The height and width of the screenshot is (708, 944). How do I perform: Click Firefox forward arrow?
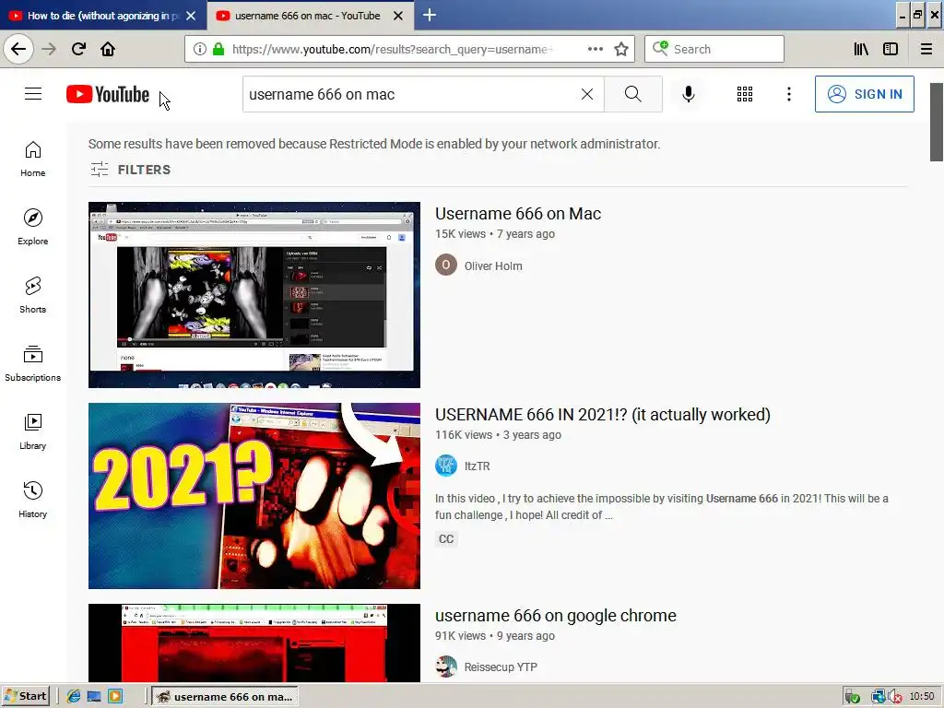[49, 49]
